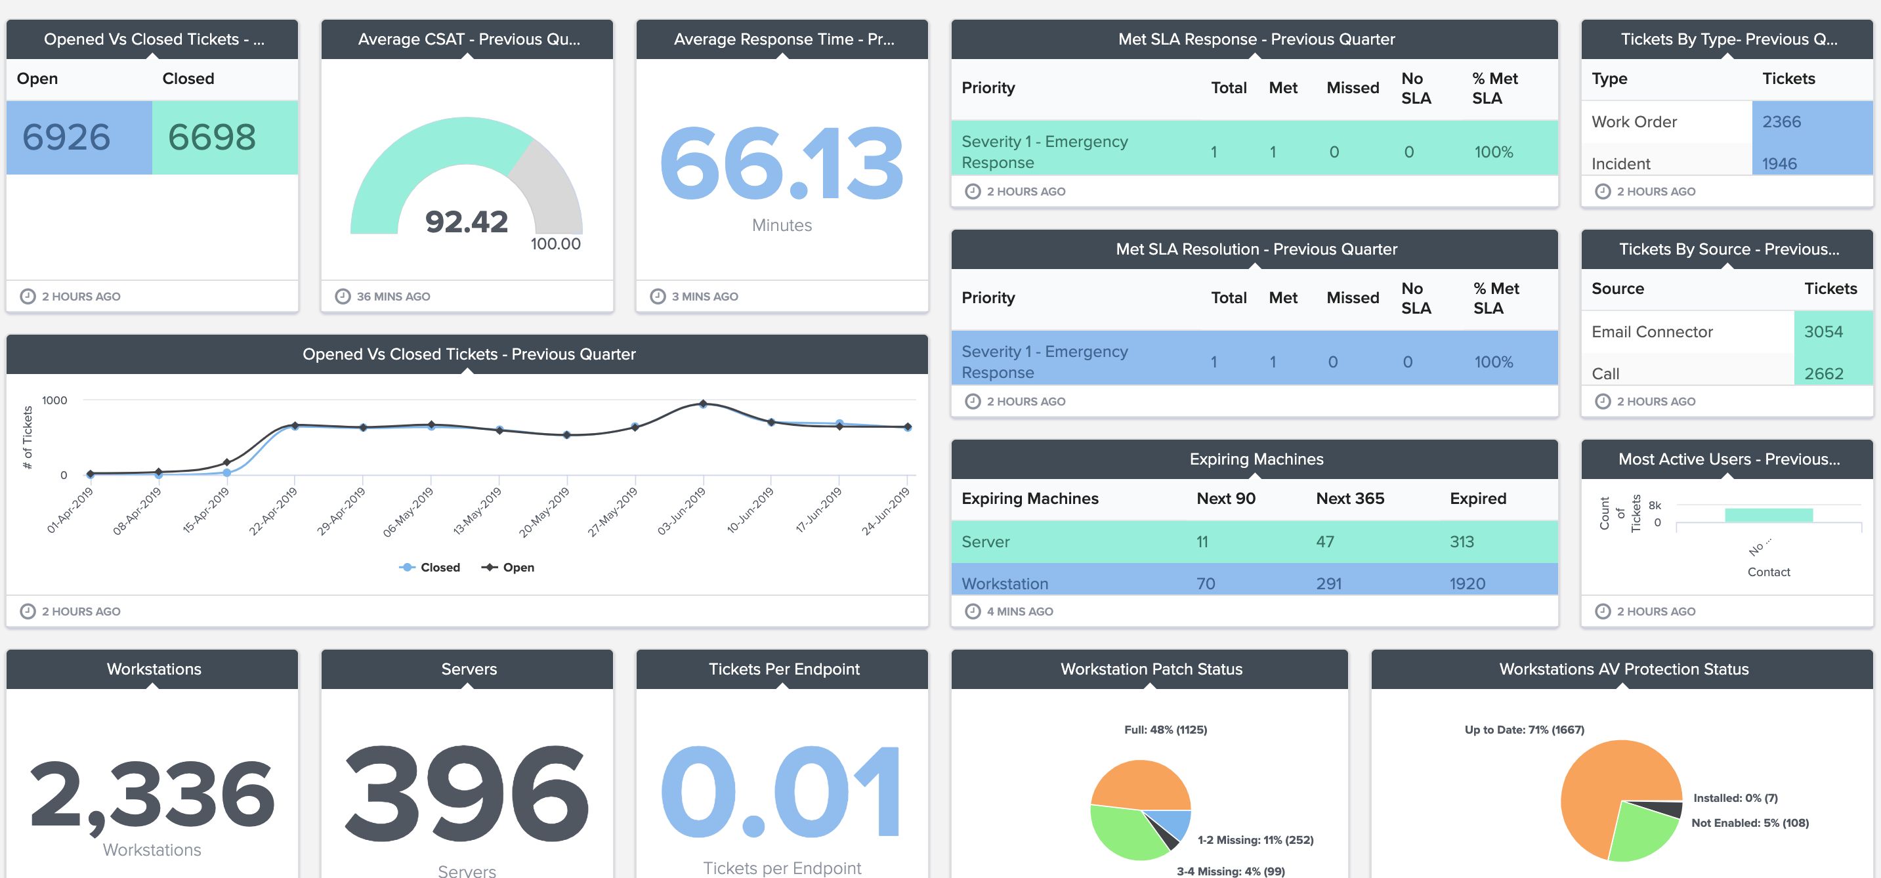Click the Full 48% (1125) patch label
Viewport: 1881px width, 878px height.
[x=1166, y=730]
